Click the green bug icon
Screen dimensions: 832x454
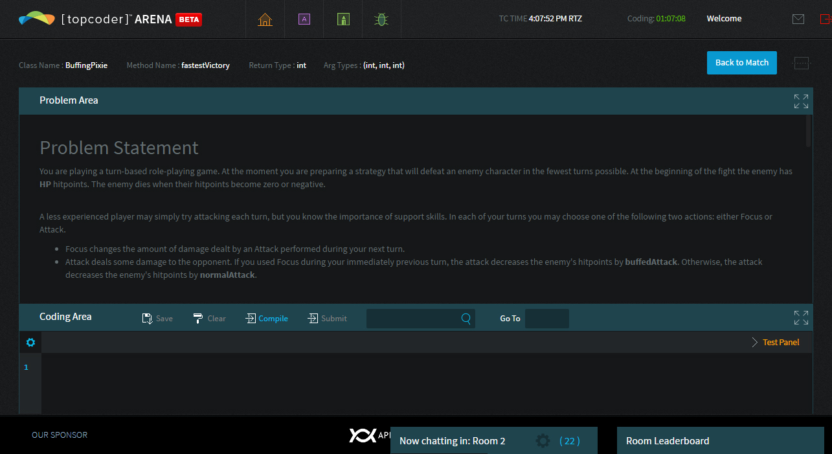pos(381,19)
